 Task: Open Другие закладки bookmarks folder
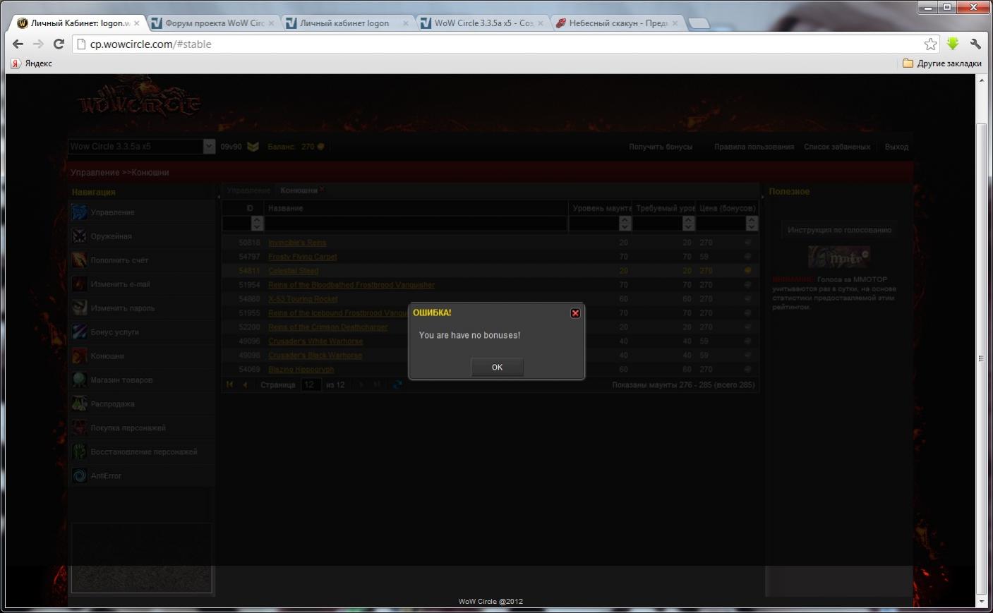point(942,63)
